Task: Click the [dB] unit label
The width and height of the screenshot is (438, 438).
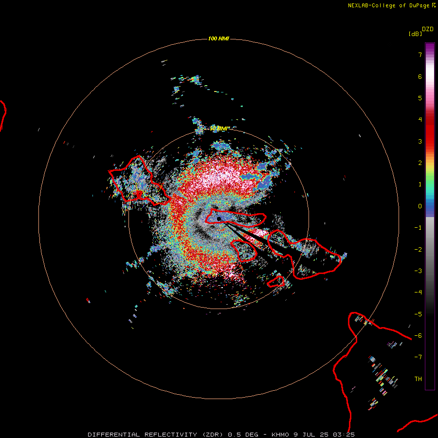Action: coord(415,34)
